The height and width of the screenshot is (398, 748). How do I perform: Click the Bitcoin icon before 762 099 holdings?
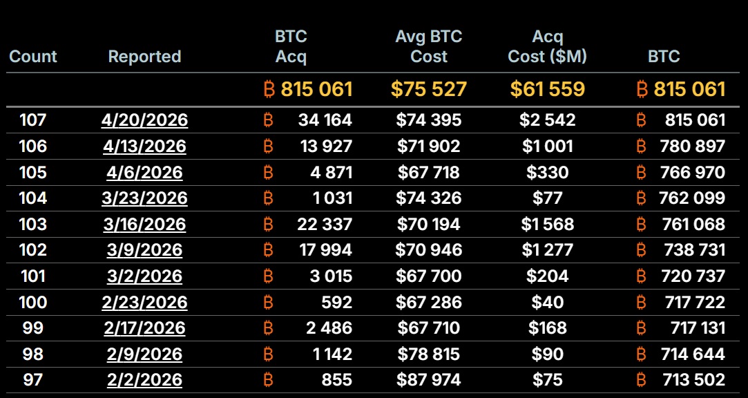coord(641,198)
